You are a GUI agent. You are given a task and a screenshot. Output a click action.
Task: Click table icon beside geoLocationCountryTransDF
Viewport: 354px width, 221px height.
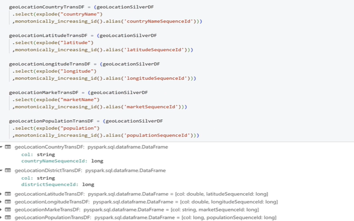coord(8,147)
